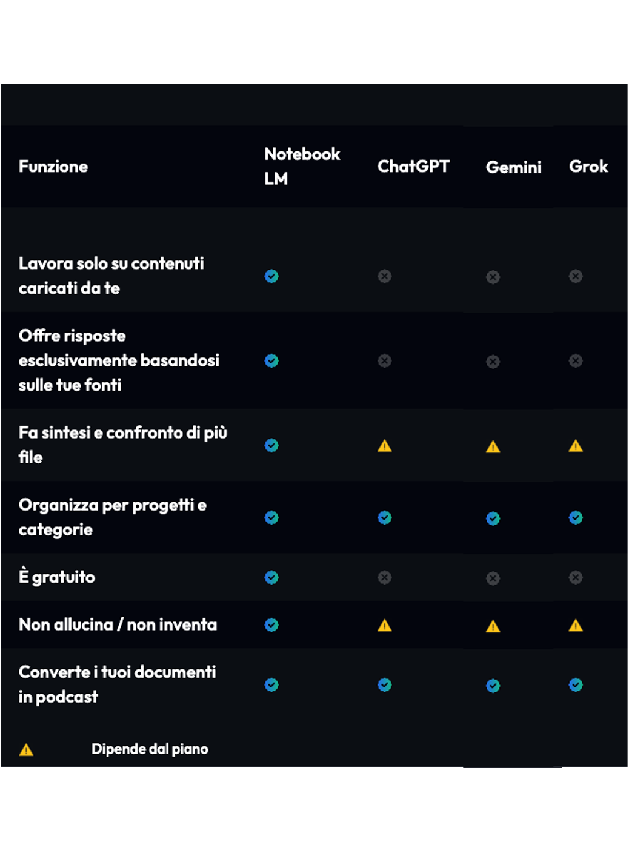Click Gemini checkmark in 'Organizza per progetti' row

493,518
